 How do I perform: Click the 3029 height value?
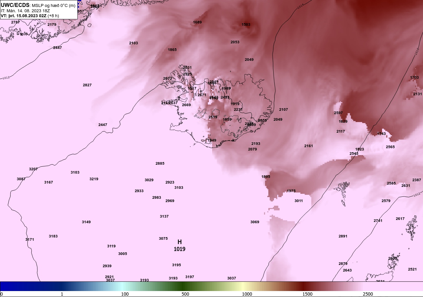(149, 180)
